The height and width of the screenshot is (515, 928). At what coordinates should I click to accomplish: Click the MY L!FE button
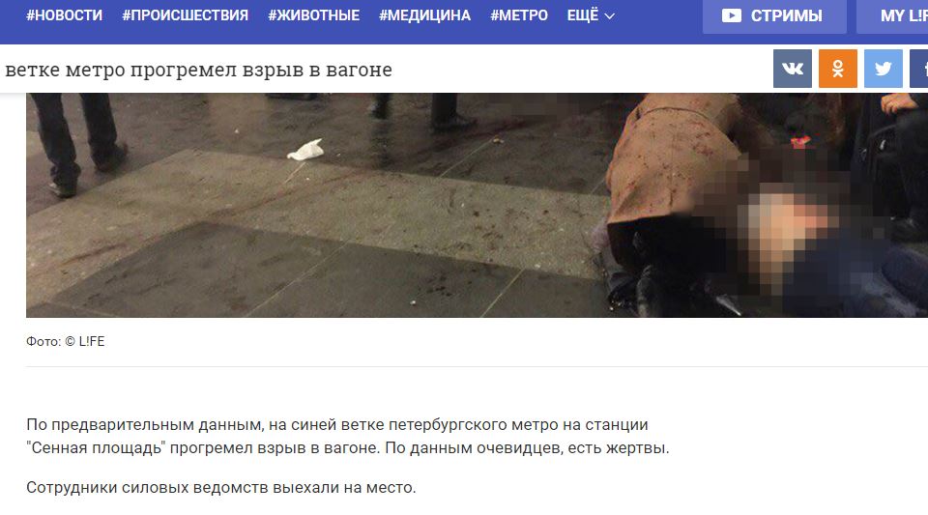tap(892, 16)
